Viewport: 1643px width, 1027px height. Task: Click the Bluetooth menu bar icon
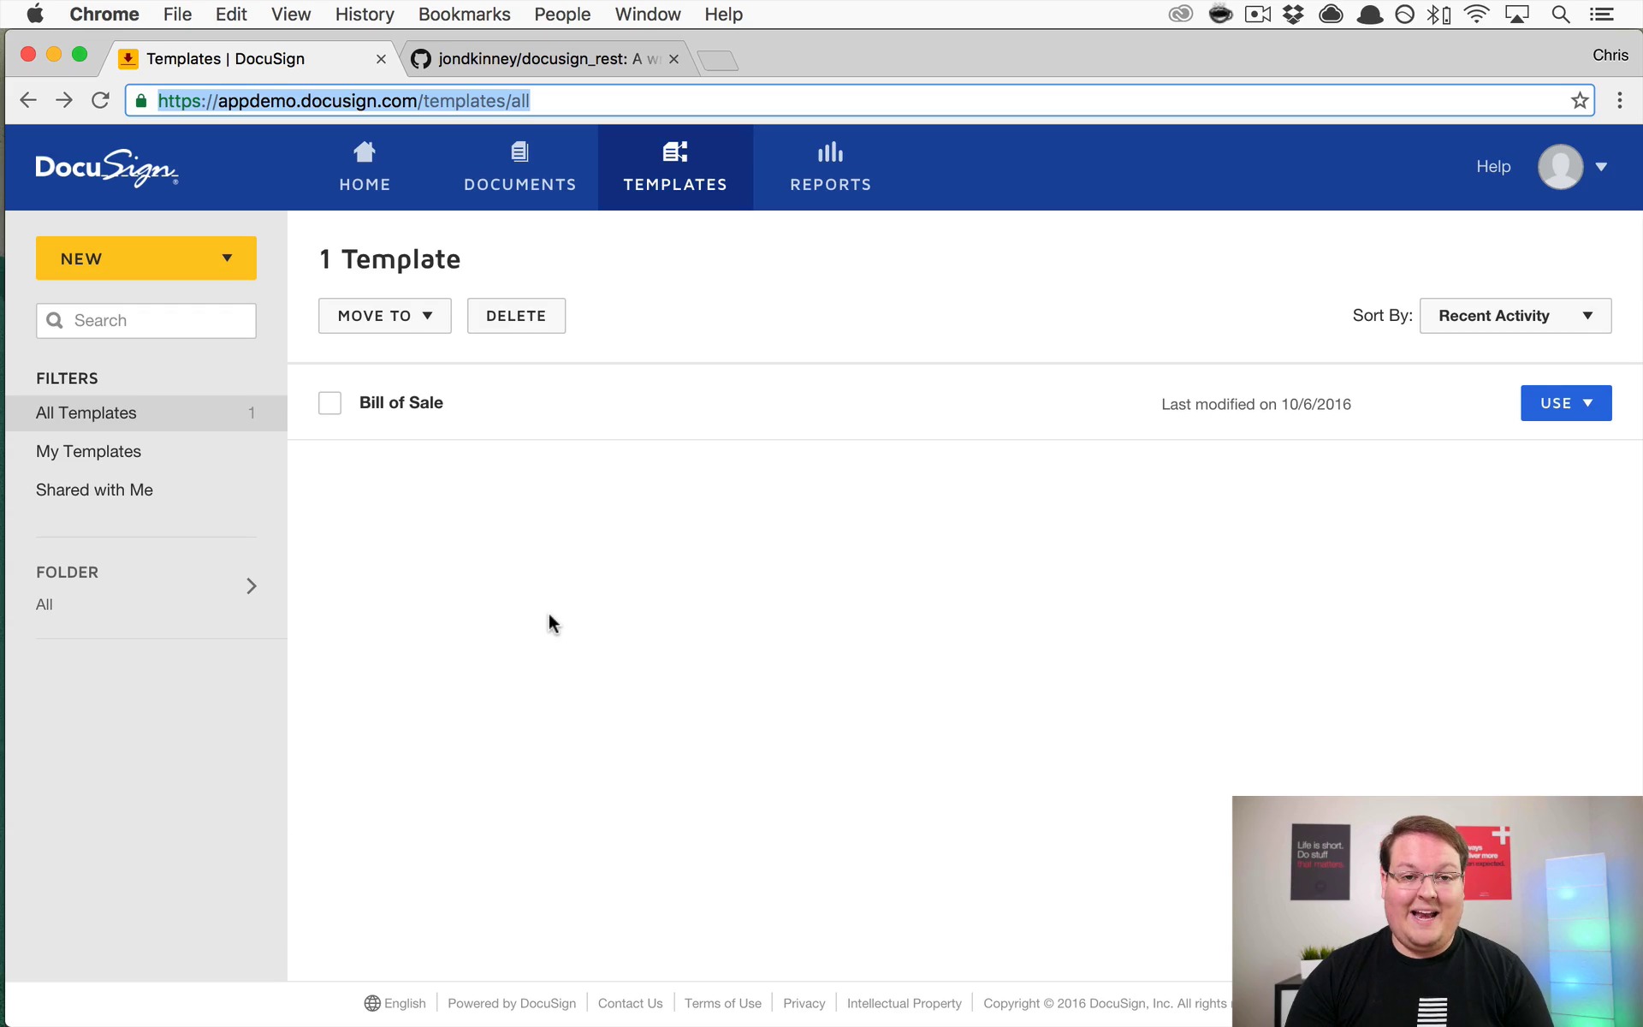[1438, 14]
